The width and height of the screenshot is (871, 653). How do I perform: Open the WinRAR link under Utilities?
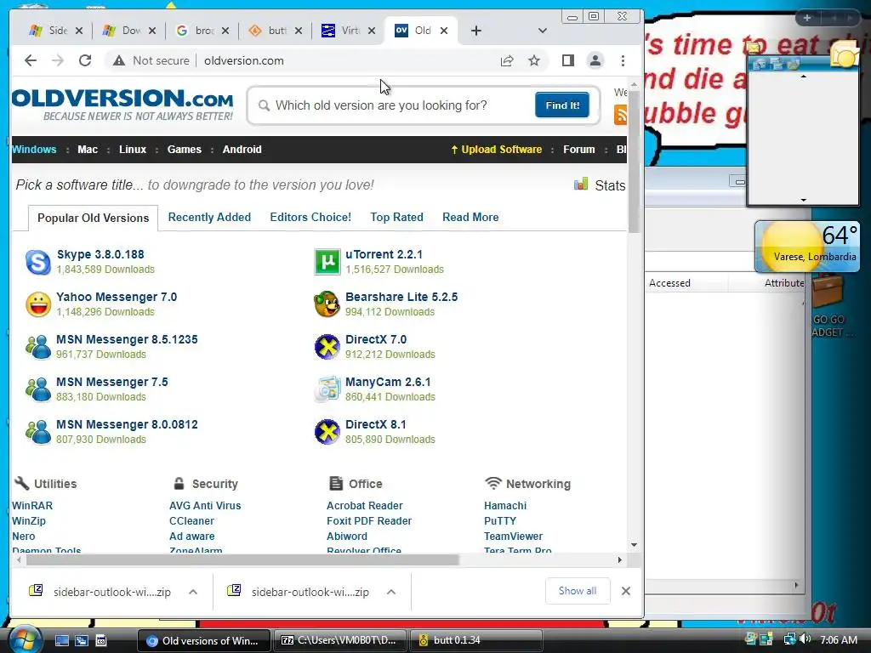(x=32, y=506)
